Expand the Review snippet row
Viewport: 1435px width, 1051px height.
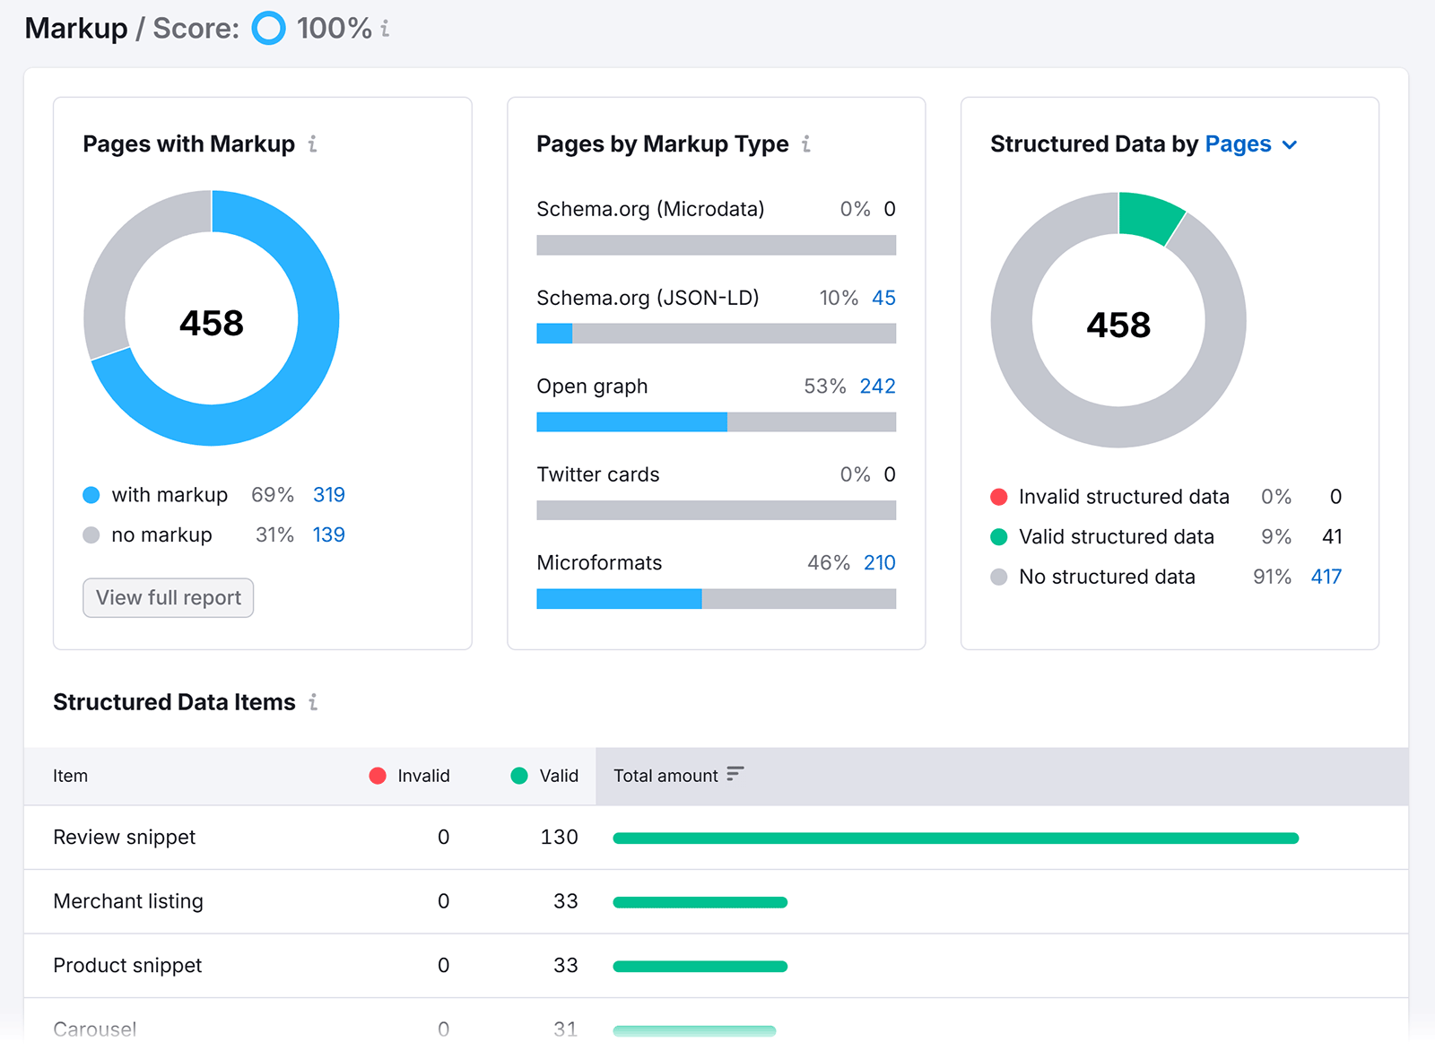pyautogui.click(x=124, y=838)
